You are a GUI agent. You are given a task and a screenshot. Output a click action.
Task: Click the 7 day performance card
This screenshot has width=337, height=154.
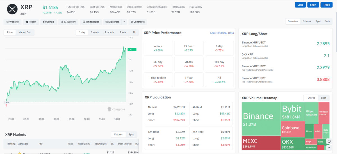tap(219, 48)
